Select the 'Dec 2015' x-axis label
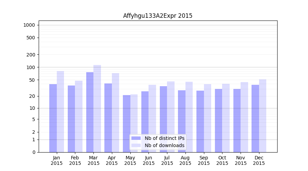The width and height of the screenshot is (308, 171). click(259, 160)
